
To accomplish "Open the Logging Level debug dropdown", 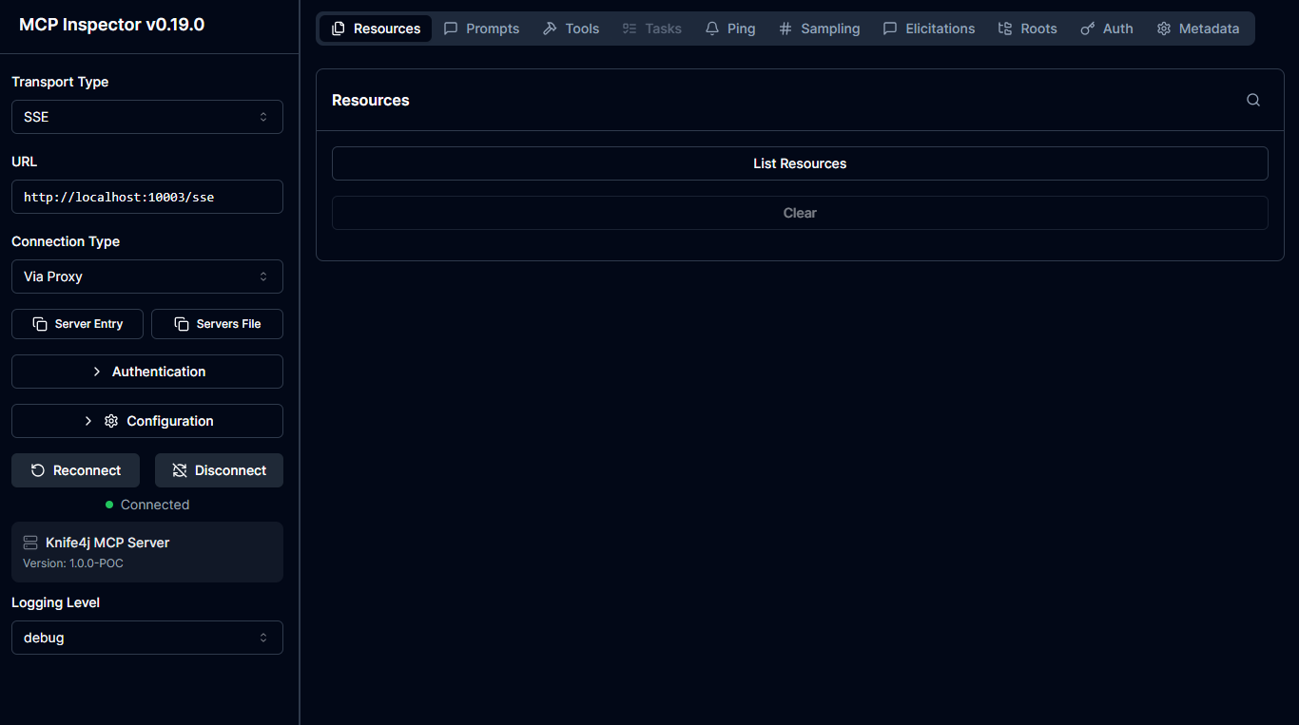I will pos(147,638).
